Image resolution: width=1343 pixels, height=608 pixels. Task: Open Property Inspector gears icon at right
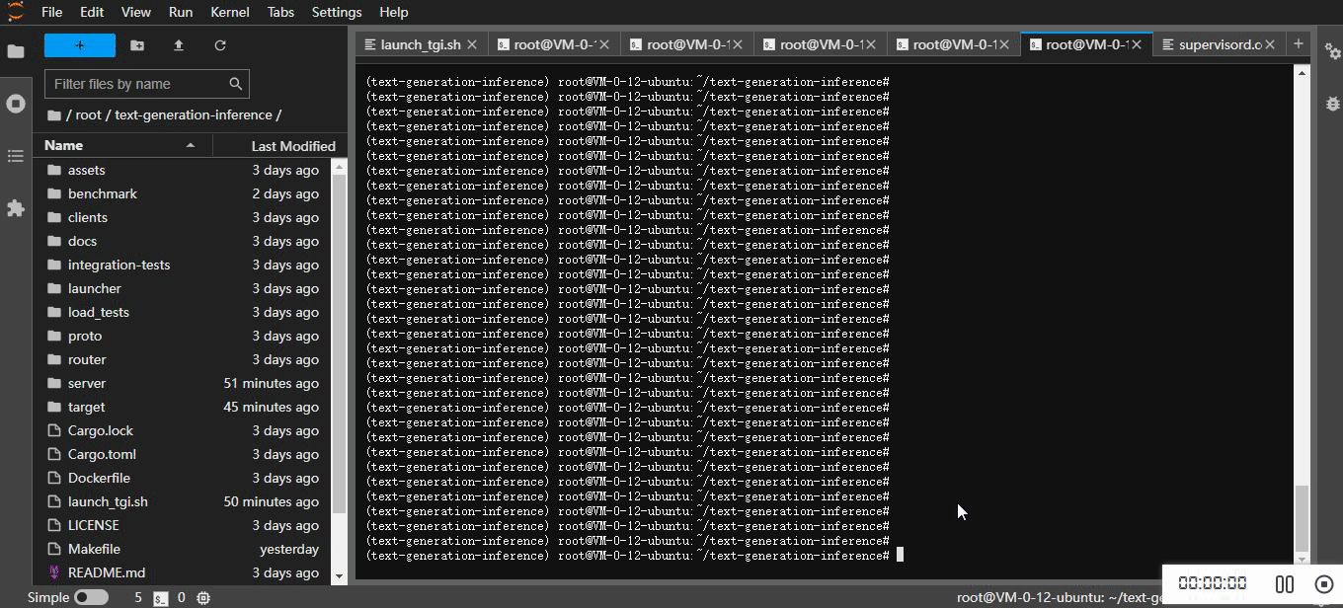point(1332,52)
